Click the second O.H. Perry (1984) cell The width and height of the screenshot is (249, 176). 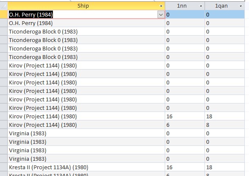(x=86, y=23)
